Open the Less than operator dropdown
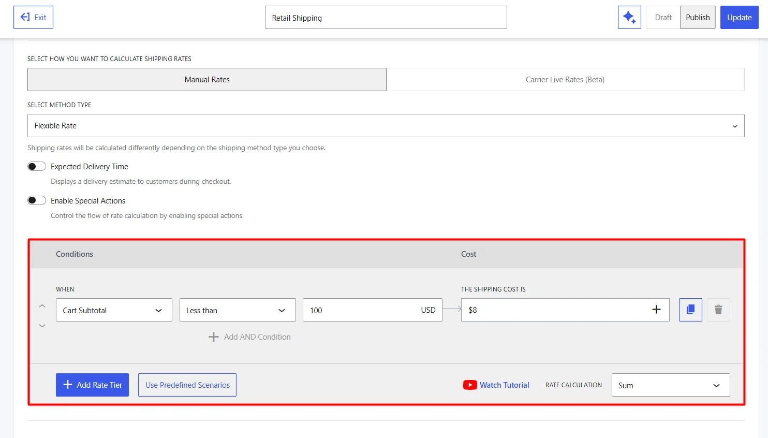Screen dimensions: 768x438 pos(238,310)
